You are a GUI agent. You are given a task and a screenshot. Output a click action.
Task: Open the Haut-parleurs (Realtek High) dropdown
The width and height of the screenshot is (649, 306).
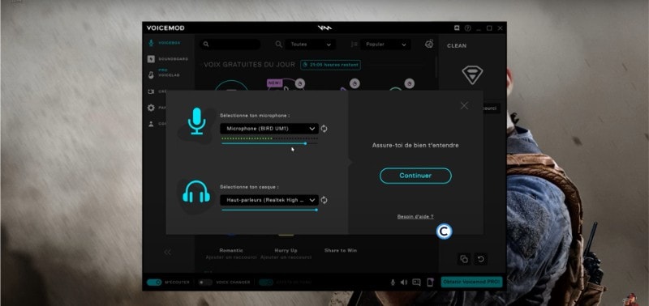(x=269, y=200)
